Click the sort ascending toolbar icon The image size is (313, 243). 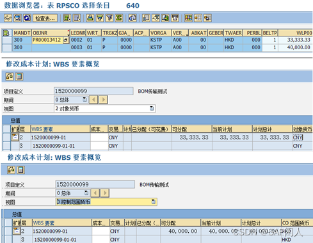click(90, 18)
